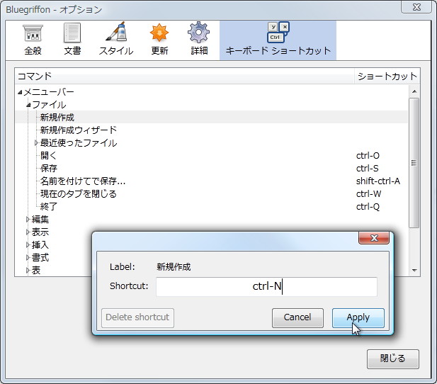The width and height of the screenshot is (437, 384).
Task: Select the 現在のタブを閉じる row
Action: click(212, 194)
